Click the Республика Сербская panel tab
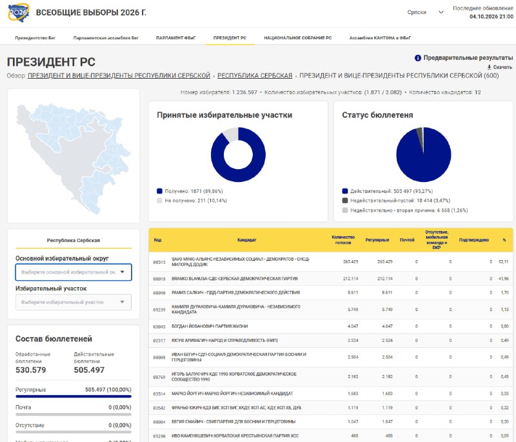Screen dimensions: 516x442 click(x=74, y=241)
